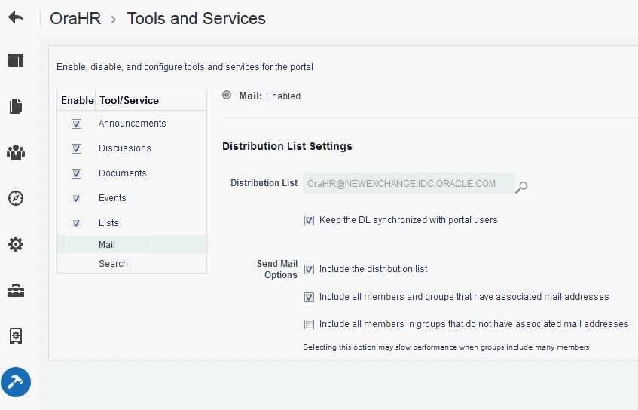638x410 pixels.
Task: Click the distribution list search magnifier
Action: [x=521, y=188]
